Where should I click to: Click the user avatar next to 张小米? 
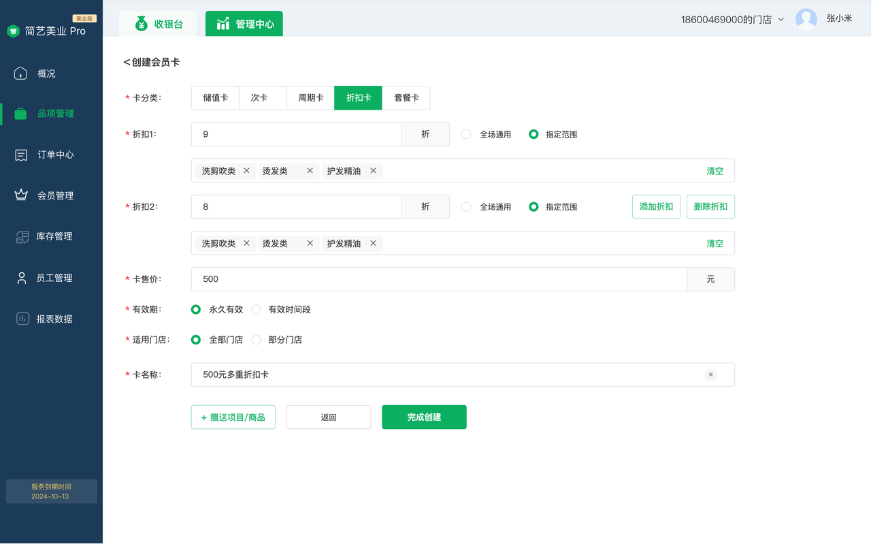806,19
